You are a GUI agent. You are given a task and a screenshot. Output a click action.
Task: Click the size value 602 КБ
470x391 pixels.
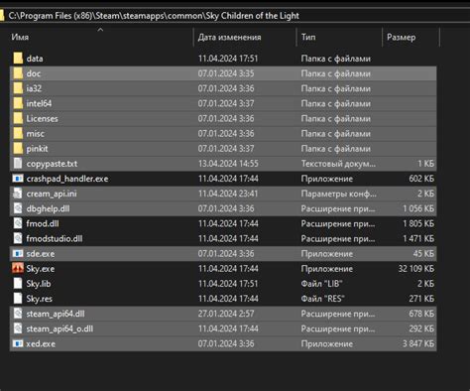(421, 179)
